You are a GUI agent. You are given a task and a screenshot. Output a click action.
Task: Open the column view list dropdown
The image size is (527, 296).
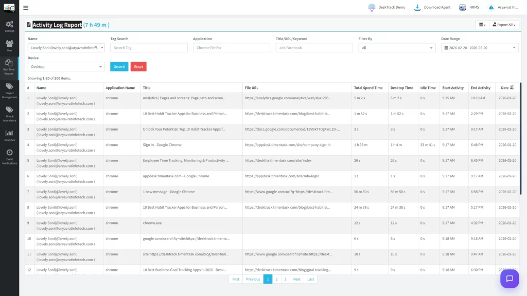click(x=482, y=25)
